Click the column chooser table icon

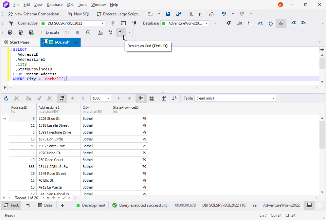pyautogui.click(x=164, y=98)
